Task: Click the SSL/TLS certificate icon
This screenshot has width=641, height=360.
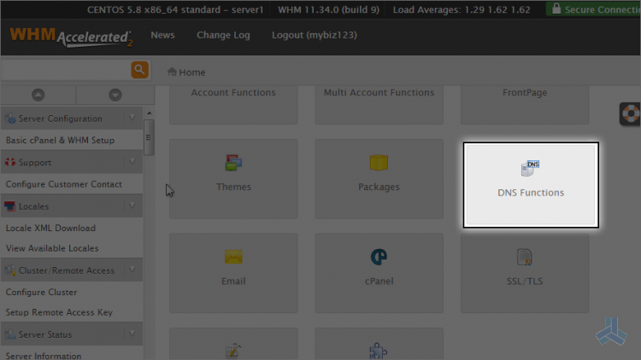Action: point(525,257)
